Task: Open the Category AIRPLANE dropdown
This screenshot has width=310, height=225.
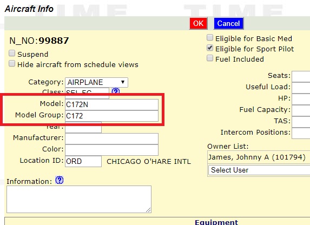Action: coord(96,82)
